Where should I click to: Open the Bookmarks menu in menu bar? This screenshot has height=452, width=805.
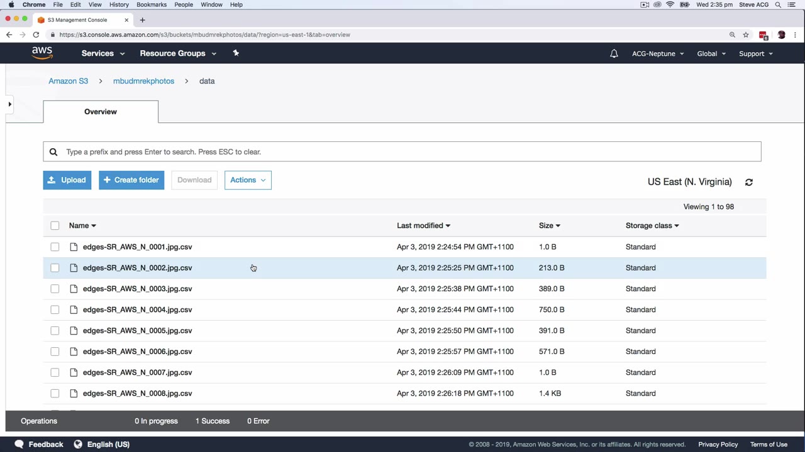(152, 4)
